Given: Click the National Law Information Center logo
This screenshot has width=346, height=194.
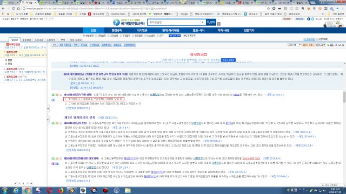Looking at the screenshot, I should pos(129,22).
